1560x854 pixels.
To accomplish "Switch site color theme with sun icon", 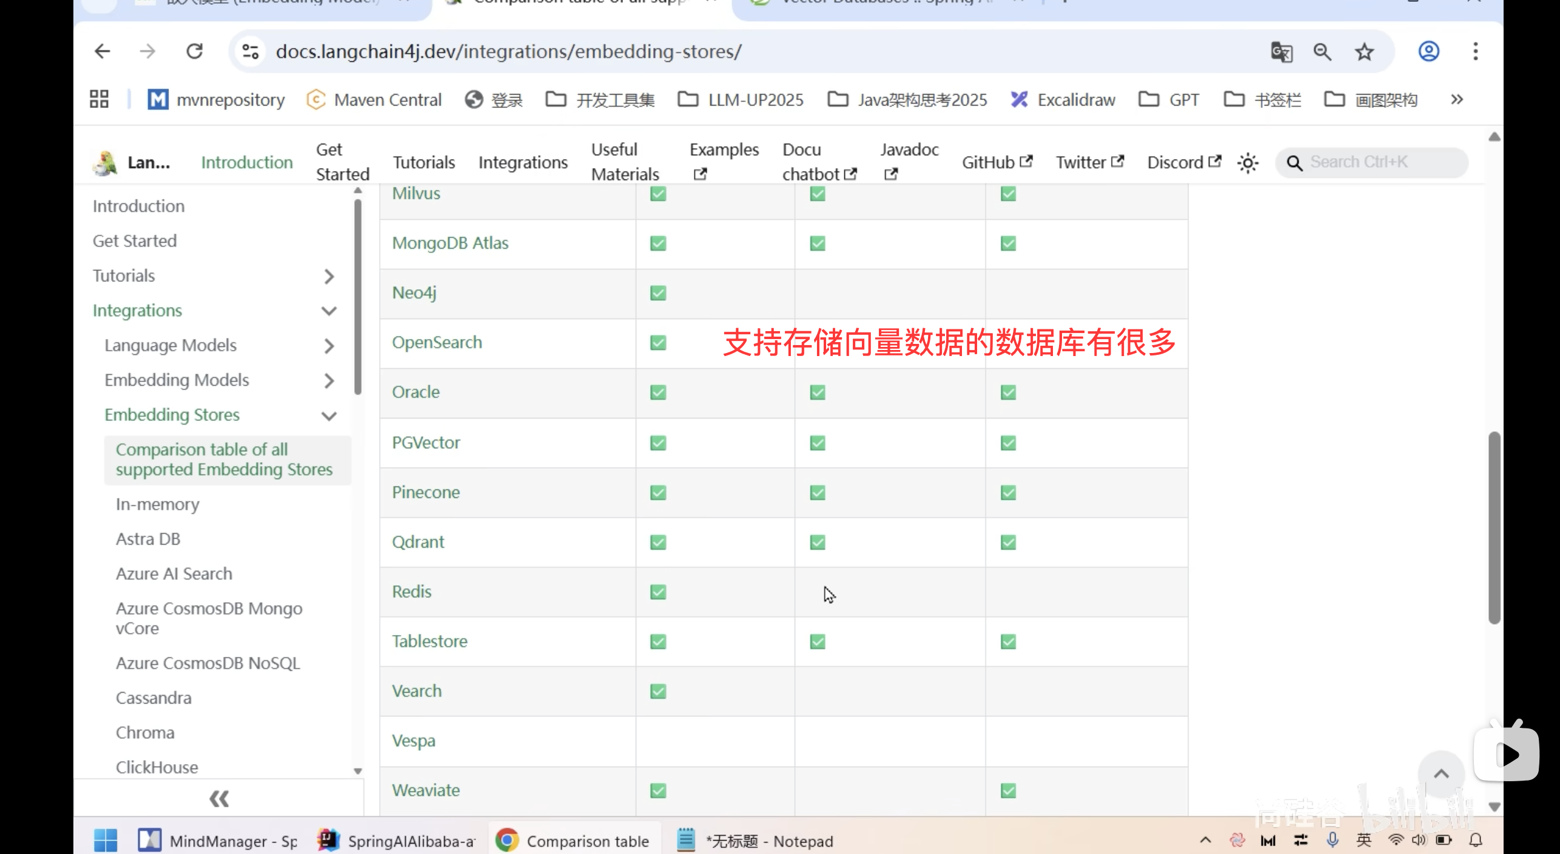I will click(x=1248, y=163).
